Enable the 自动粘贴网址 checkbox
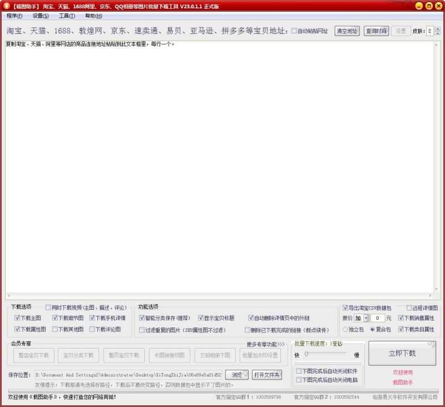This screenshot has width=445, height=407. (295, 31)
